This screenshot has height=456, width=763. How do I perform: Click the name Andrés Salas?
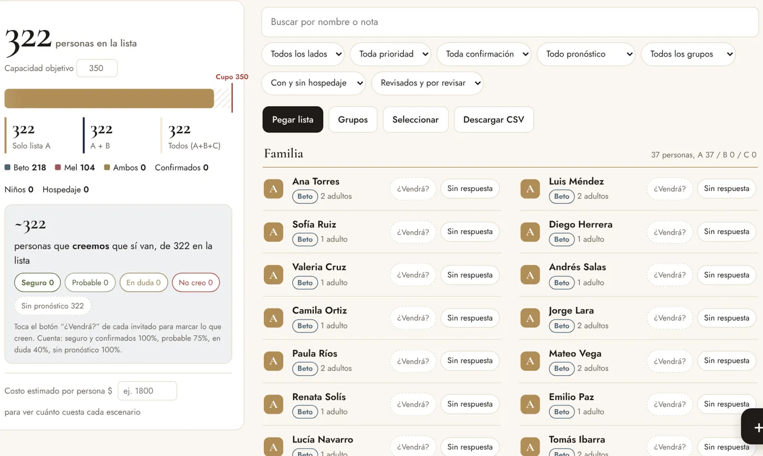pos(577,267)
